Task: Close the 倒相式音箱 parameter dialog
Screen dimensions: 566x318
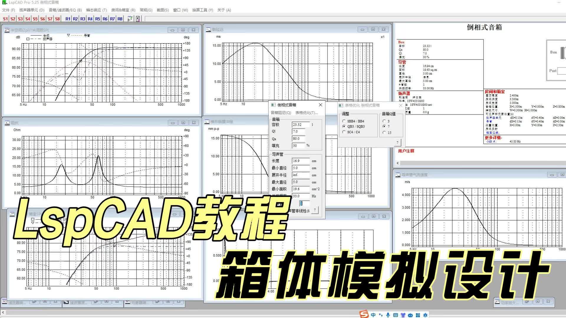Action: pos(320,105)
